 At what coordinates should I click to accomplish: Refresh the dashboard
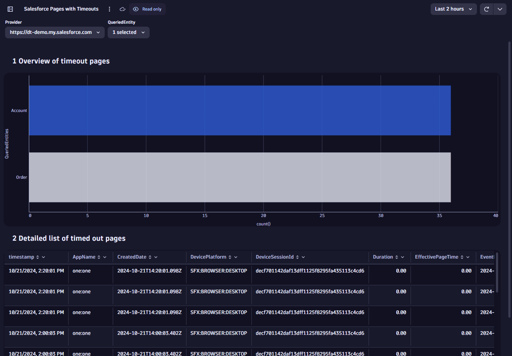click(x=486, y=9)
